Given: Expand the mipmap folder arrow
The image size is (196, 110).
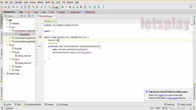Looking at the screenshot, I should point(10,67).
